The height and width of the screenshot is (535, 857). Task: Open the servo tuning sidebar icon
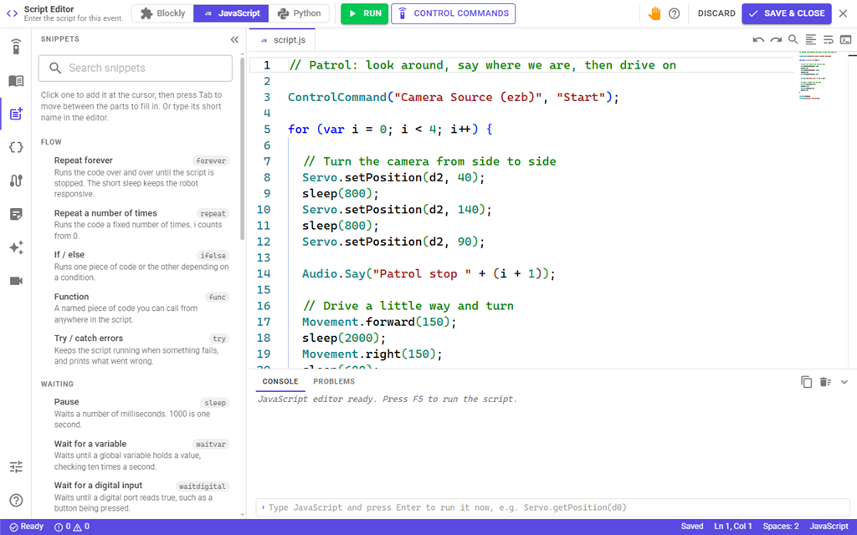[16, 181]
